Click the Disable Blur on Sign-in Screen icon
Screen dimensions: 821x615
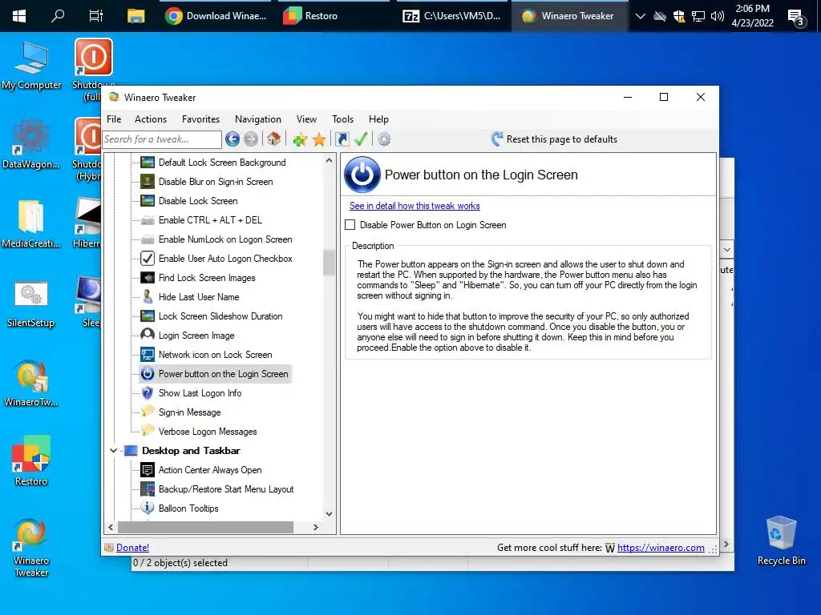pos(148,182)
